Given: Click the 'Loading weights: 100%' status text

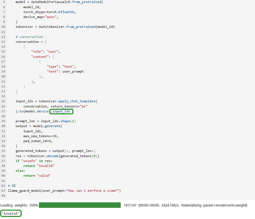Looking at the screenshot, I should (19, 205).
